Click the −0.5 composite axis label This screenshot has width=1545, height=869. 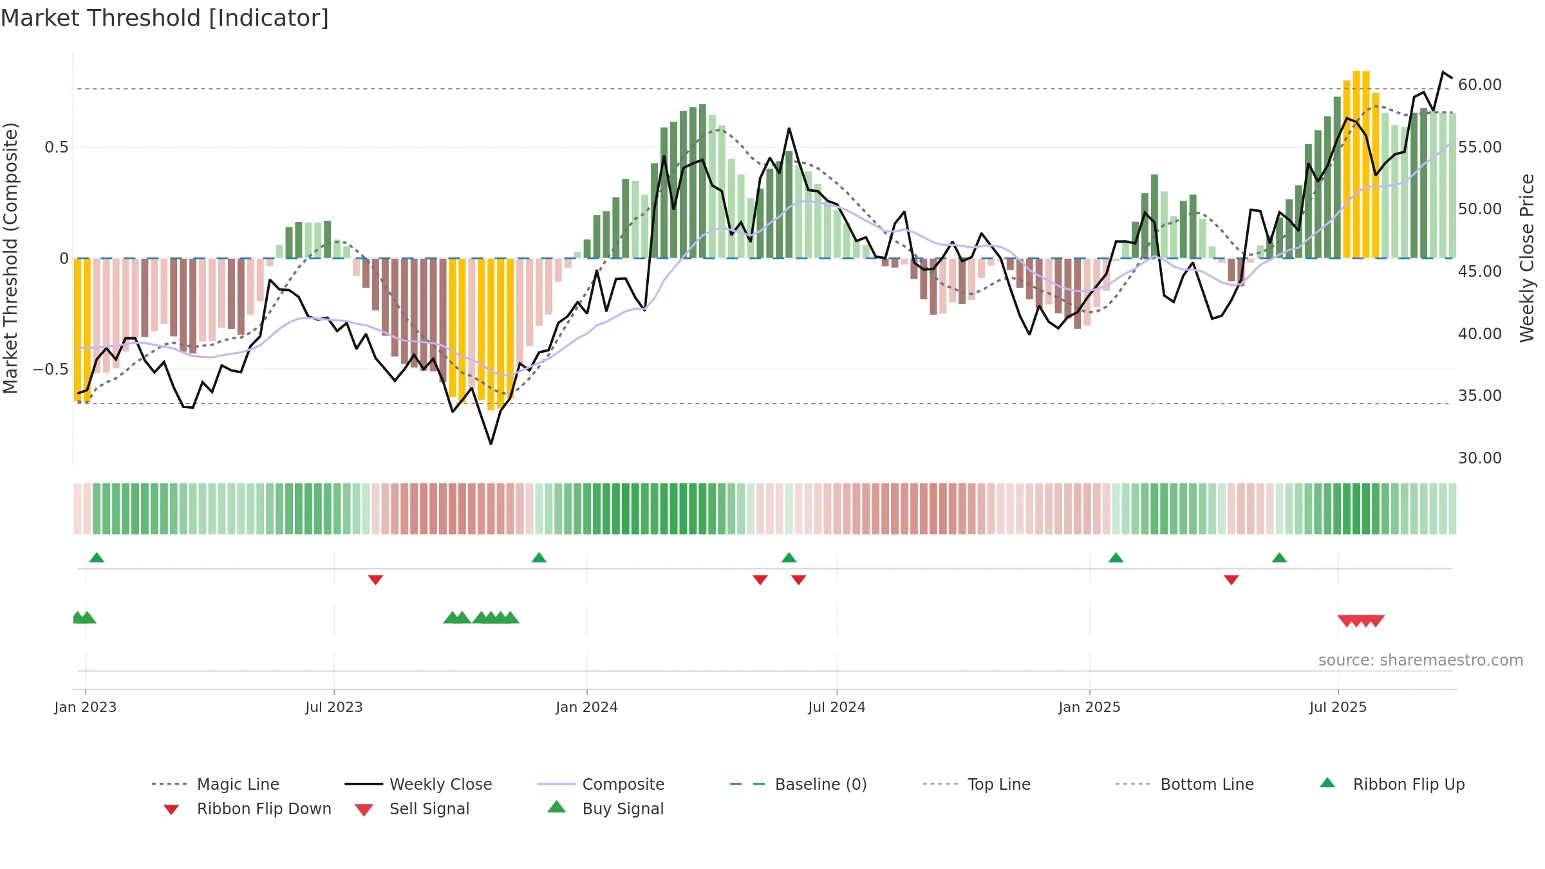50,369
